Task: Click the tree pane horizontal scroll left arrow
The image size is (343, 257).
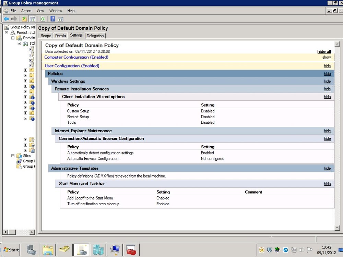Action: [6, 232]
